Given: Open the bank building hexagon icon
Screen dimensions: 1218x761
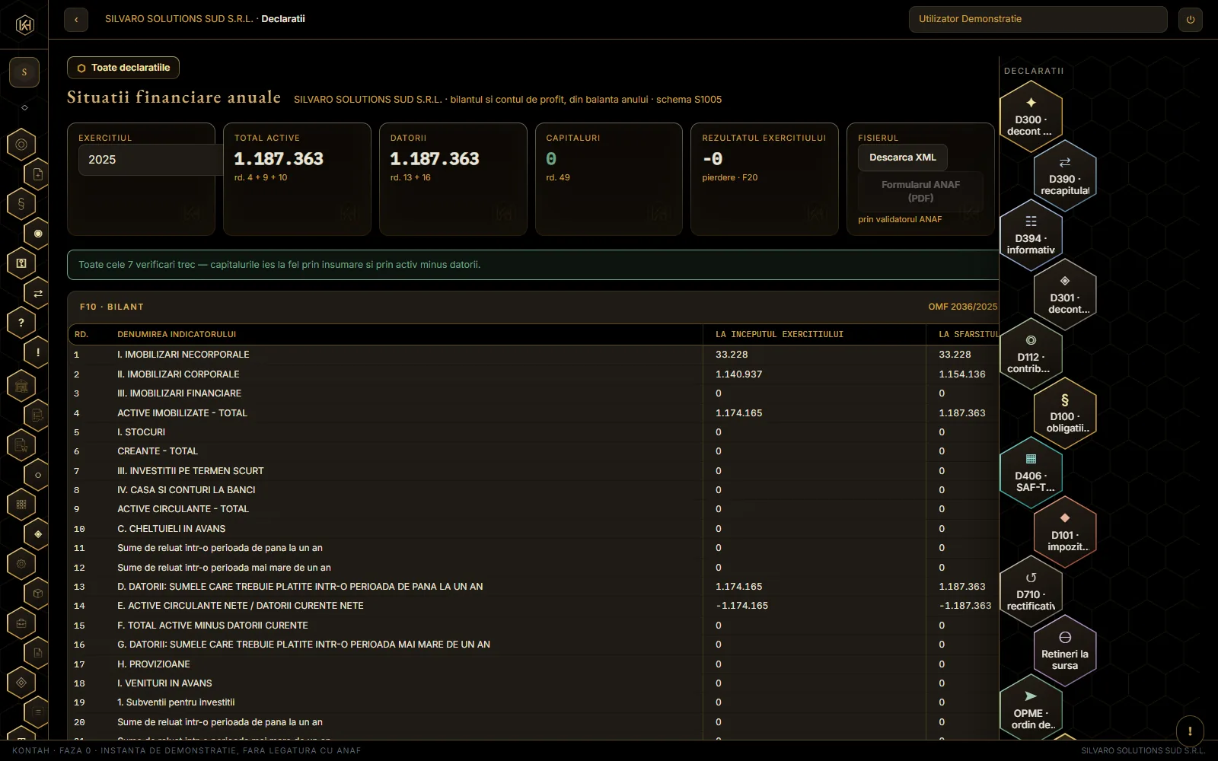Looking at the screenshot, I should pos(21,386).
